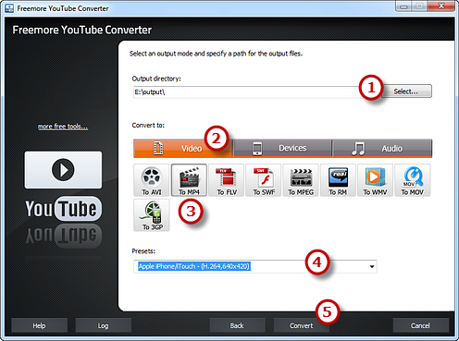Close the Freemore YouTube Converter window
The image size is (459, 341).
pos(441,6)
